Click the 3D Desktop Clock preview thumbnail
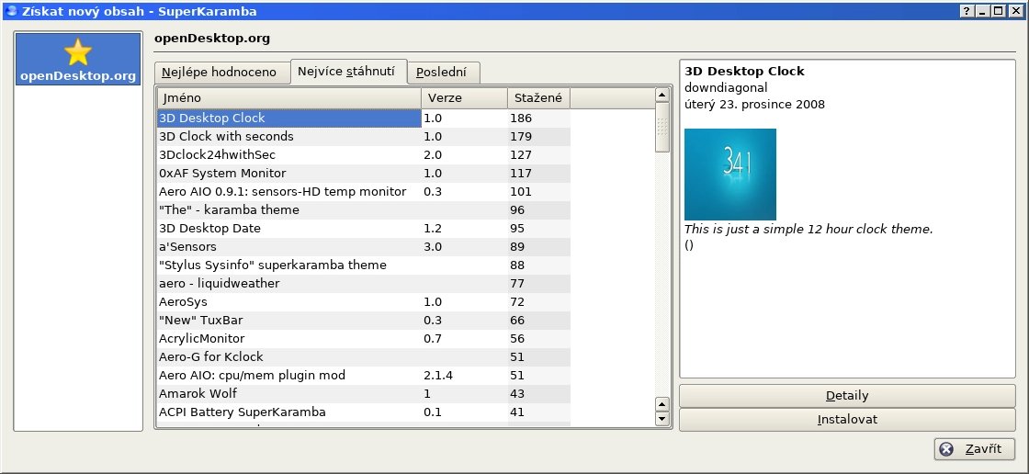 pos(729,174)
